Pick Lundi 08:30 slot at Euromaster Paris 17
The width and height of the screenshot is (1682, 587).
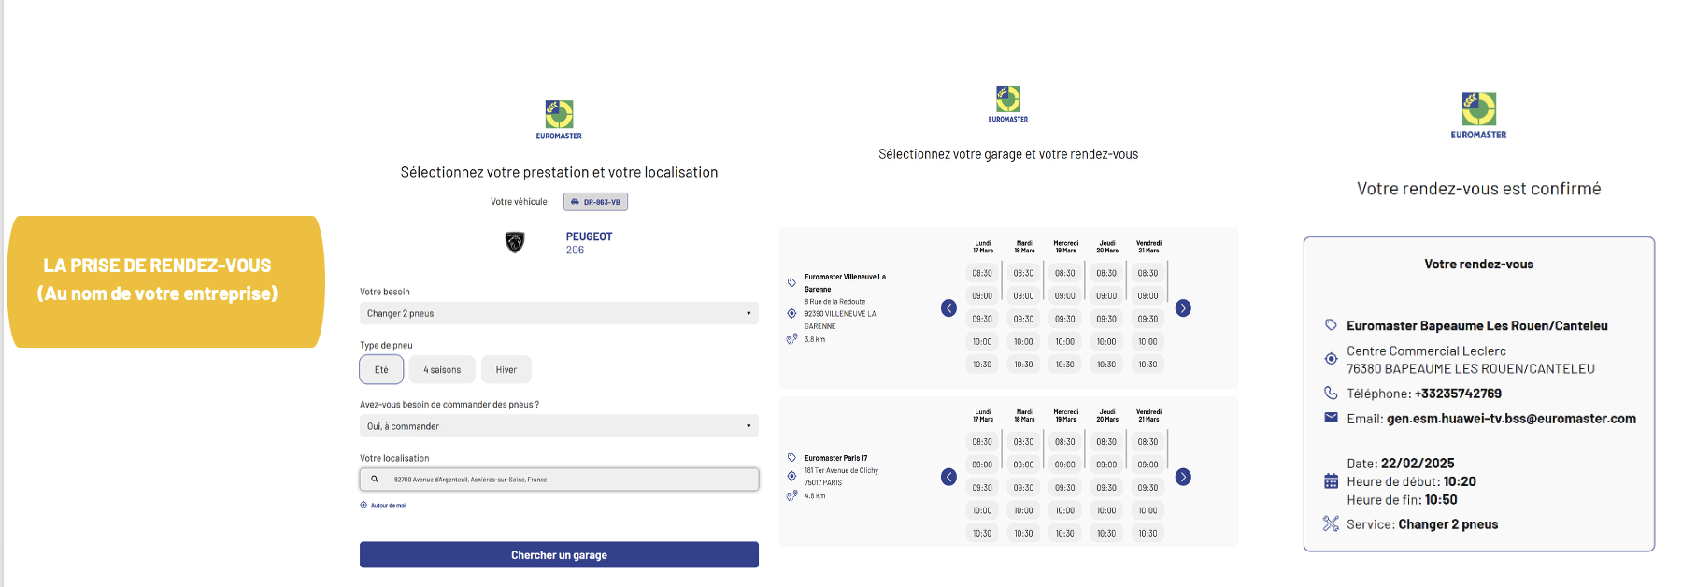tap(982, 442)
